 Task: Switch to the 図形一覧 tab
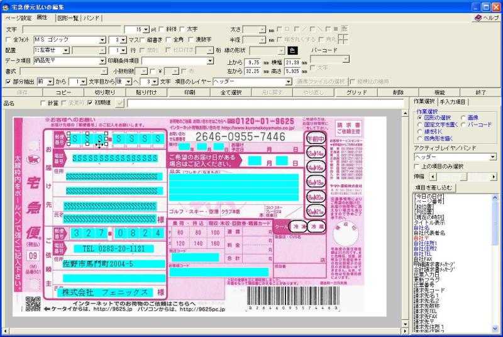[68, 18]
